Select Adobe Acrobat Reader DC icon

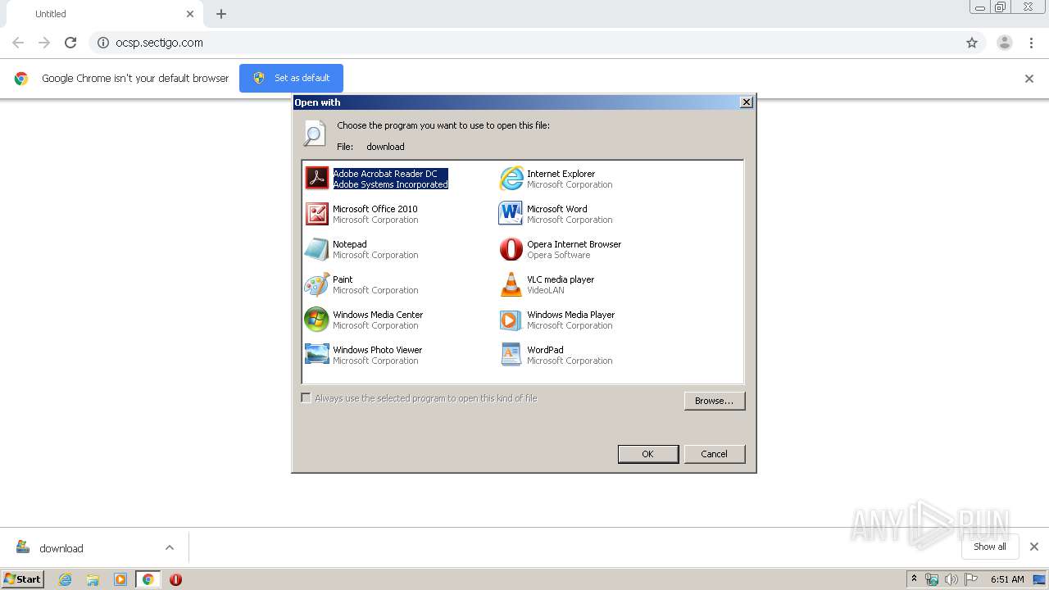(316, 179)
